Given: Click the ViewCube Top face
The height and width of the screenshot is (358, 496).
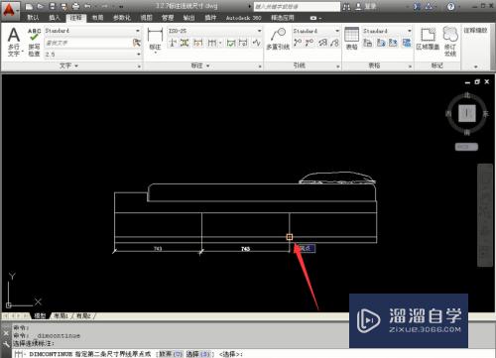Looking at the screenshot, I should (467, 113).
